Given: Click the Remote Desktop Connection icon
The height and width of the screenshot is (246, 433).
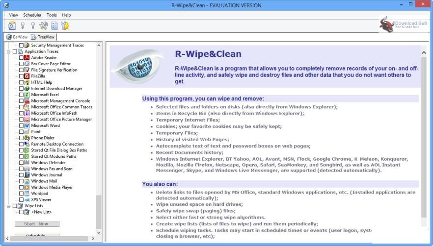Looking at the screenshot, I should [x=27, y=144].
